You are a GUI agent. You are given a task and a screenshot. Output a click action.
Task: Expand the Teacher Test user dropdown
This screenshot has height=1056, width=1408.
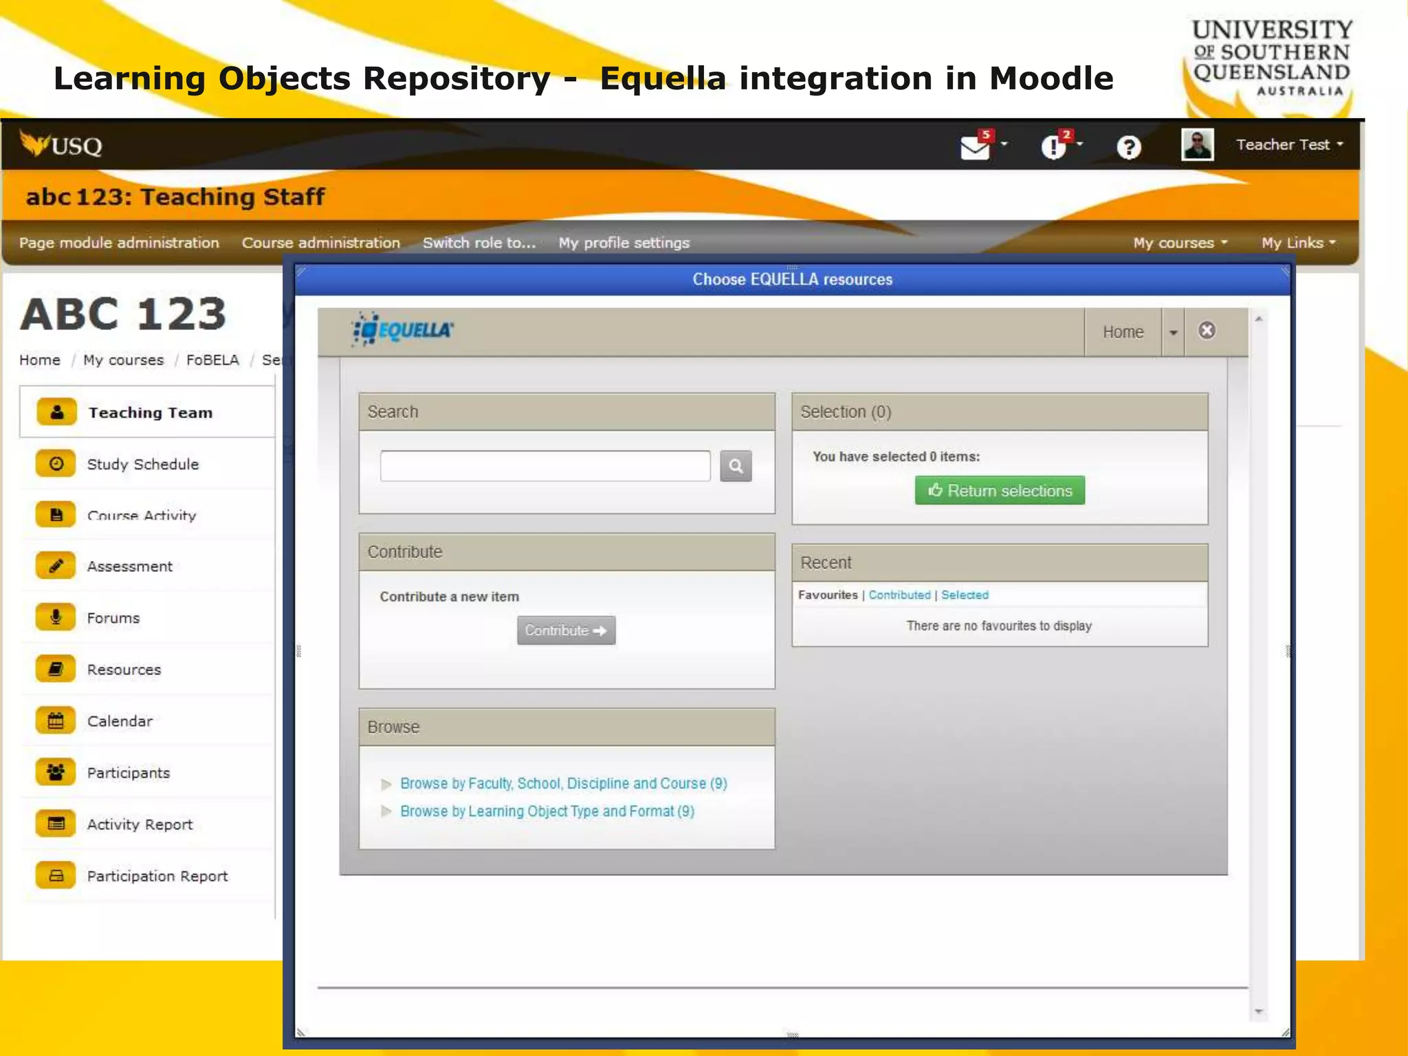click(x=1289, y=145)
